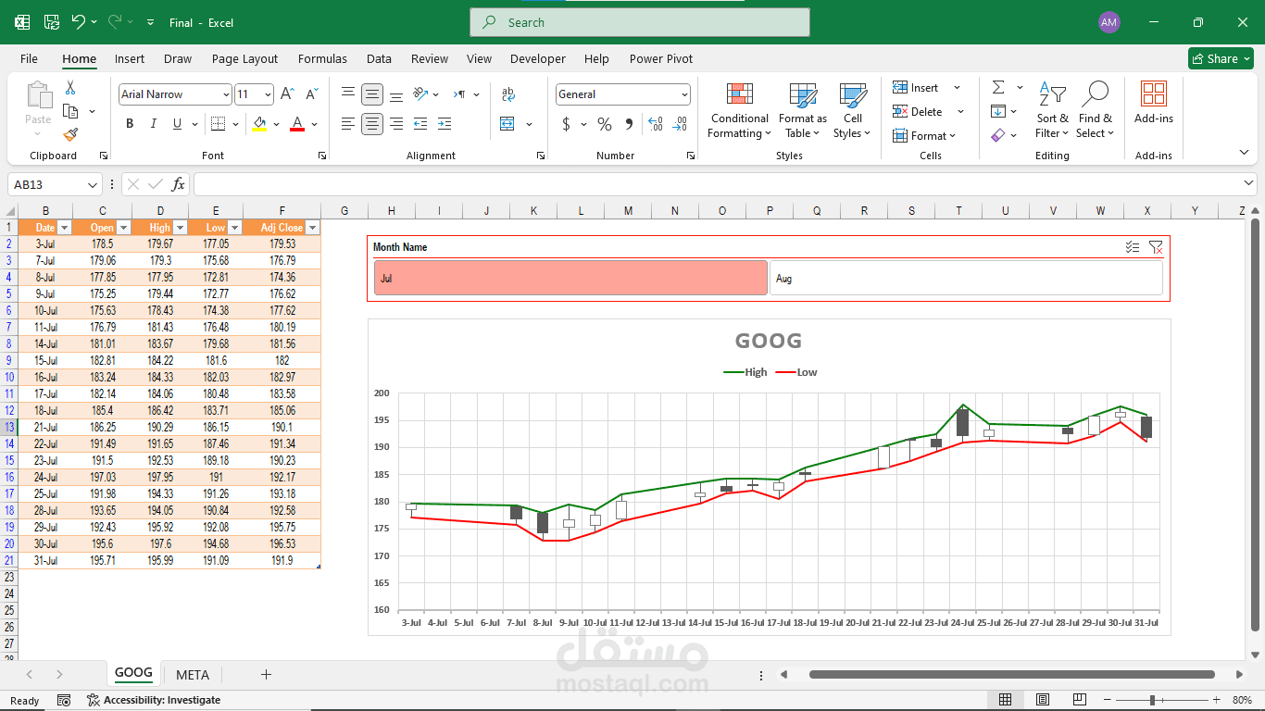Screen dimensions: 1265x711
Task: Open the Developer ribbon tab
Action: pyautogui.click(x=538, y=58)
